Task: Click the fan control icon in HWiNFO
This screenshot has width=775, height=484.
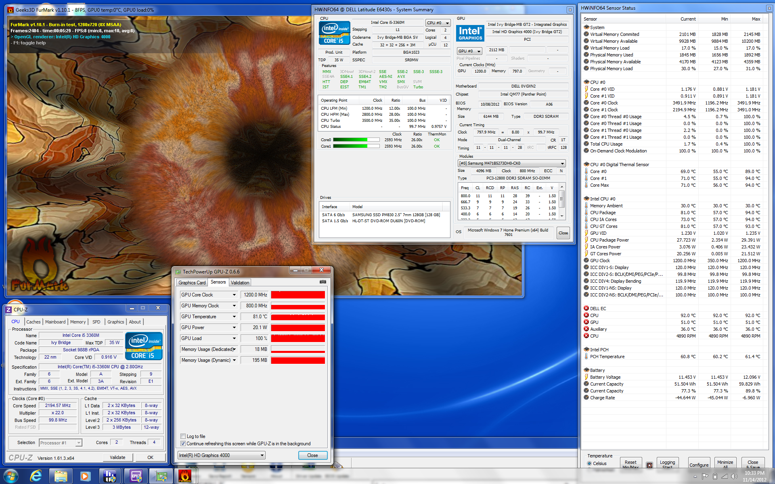Action: tap(649, 465)
